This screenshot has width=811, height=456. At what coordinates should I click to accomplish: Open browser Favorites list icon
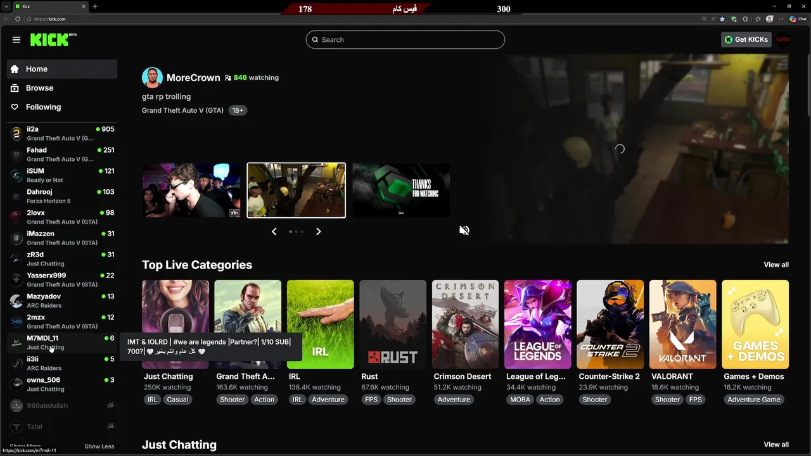click(757, 19)
